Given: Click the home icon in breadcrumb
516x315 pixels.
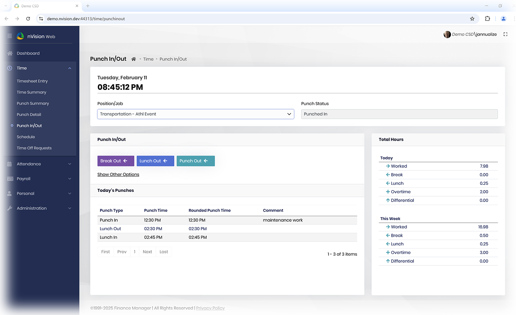Looking at the screenshot, I should point(133,59).
